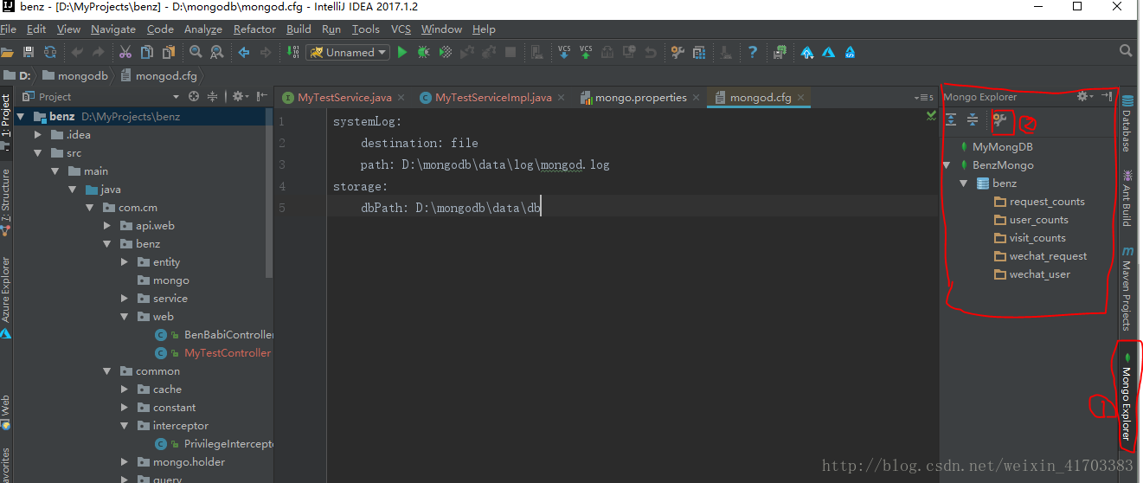Toggle the Maven Projects side tool window

pos(1127,290)
